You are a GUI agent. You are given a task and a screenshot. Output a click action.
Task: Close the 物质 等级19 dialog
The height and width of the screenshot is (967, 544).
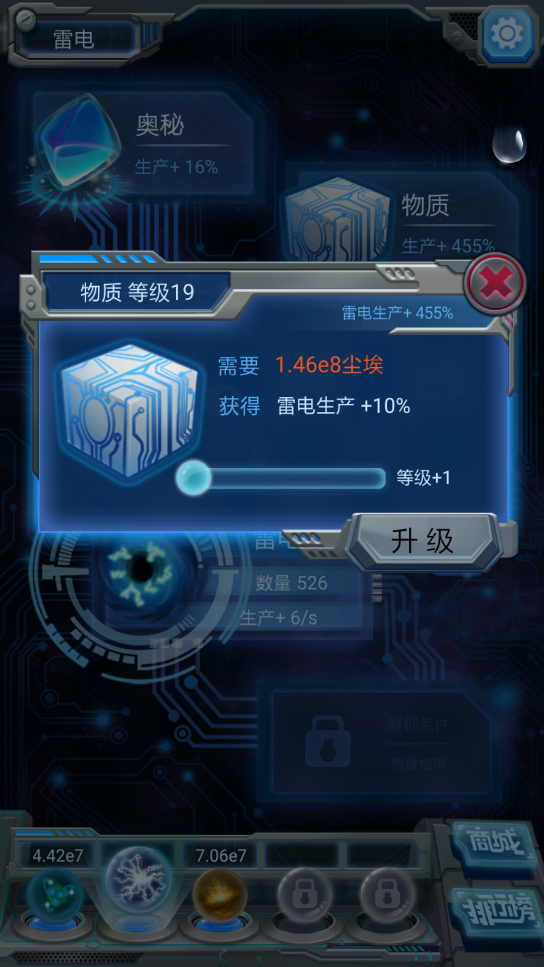pos(496,284)
